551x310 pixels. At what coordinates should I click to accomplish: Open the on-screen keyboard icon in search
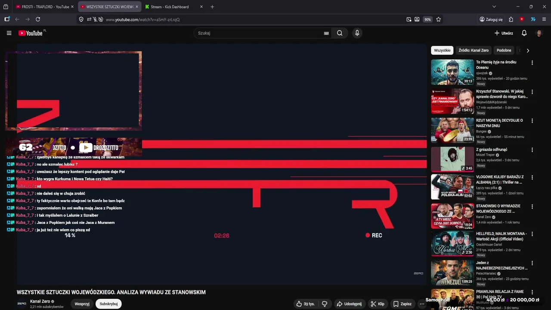click(x=326, y=33)
